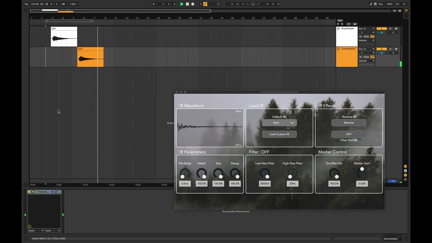Click the 0.0dB master gain field

pyautogui.click(x=362, y=184)
